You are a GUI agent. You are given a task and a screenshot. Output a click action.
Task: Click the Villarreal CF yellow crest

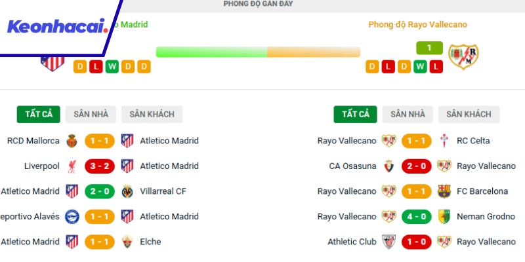127,192
